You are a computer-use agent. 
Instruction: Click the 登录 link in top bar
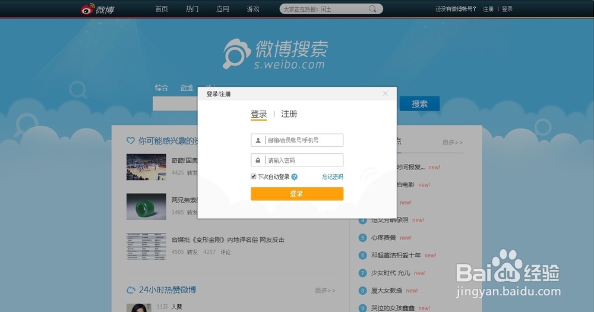point(507,9)
